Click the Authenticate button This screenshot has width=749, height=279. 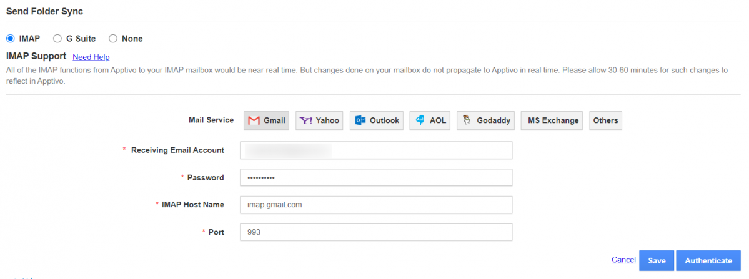click(708, 261)
